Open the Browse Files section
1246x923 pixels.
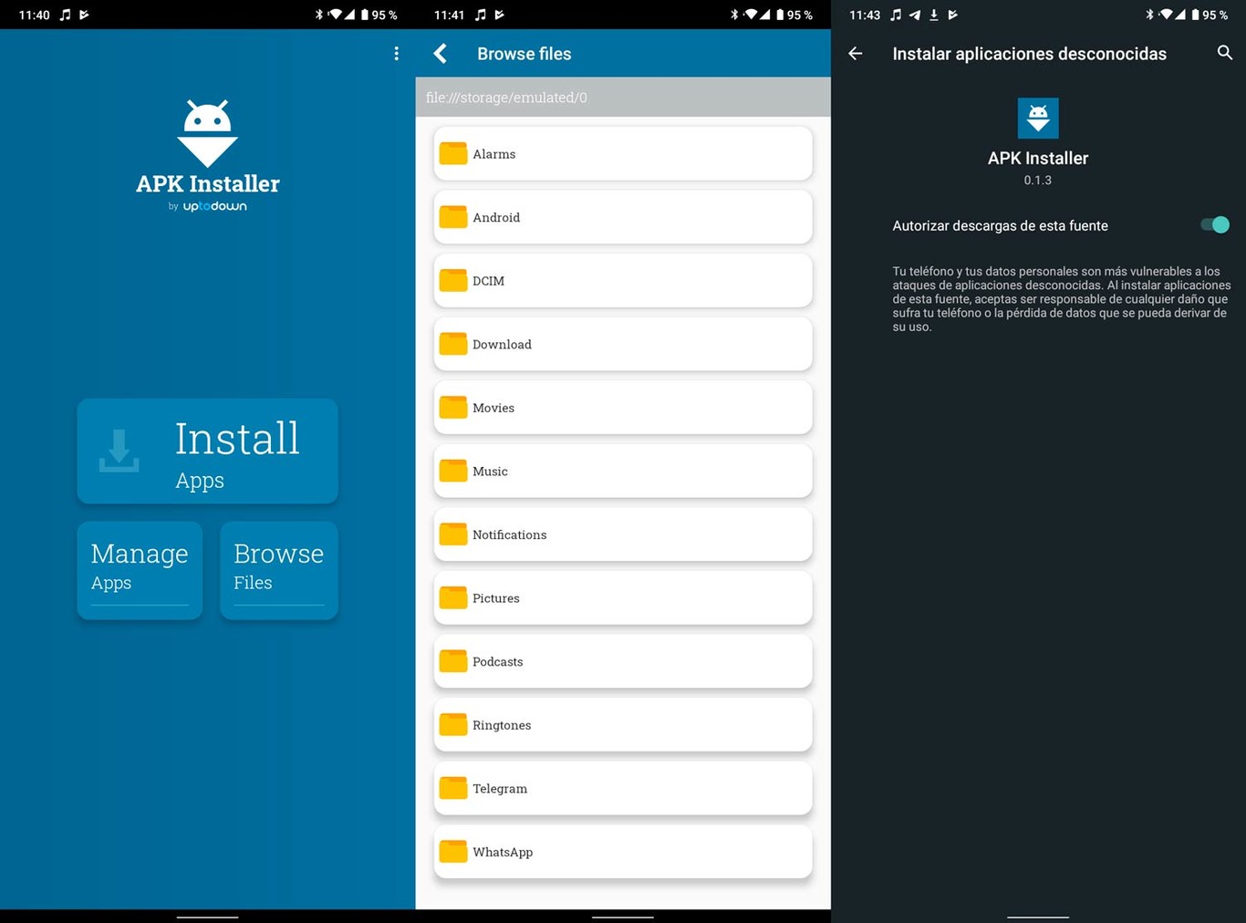click(x=278, y=570)
